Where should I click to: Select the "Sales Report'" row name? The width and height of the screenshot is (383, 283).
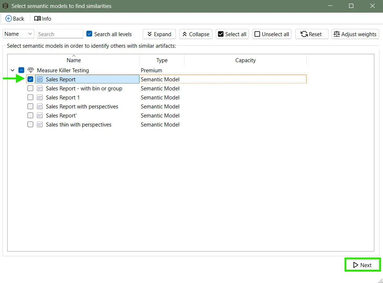tap(61, 116)
